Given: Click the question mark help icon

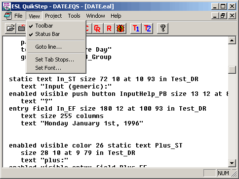Looking at the screenshot, I should [x=162, y=29].
